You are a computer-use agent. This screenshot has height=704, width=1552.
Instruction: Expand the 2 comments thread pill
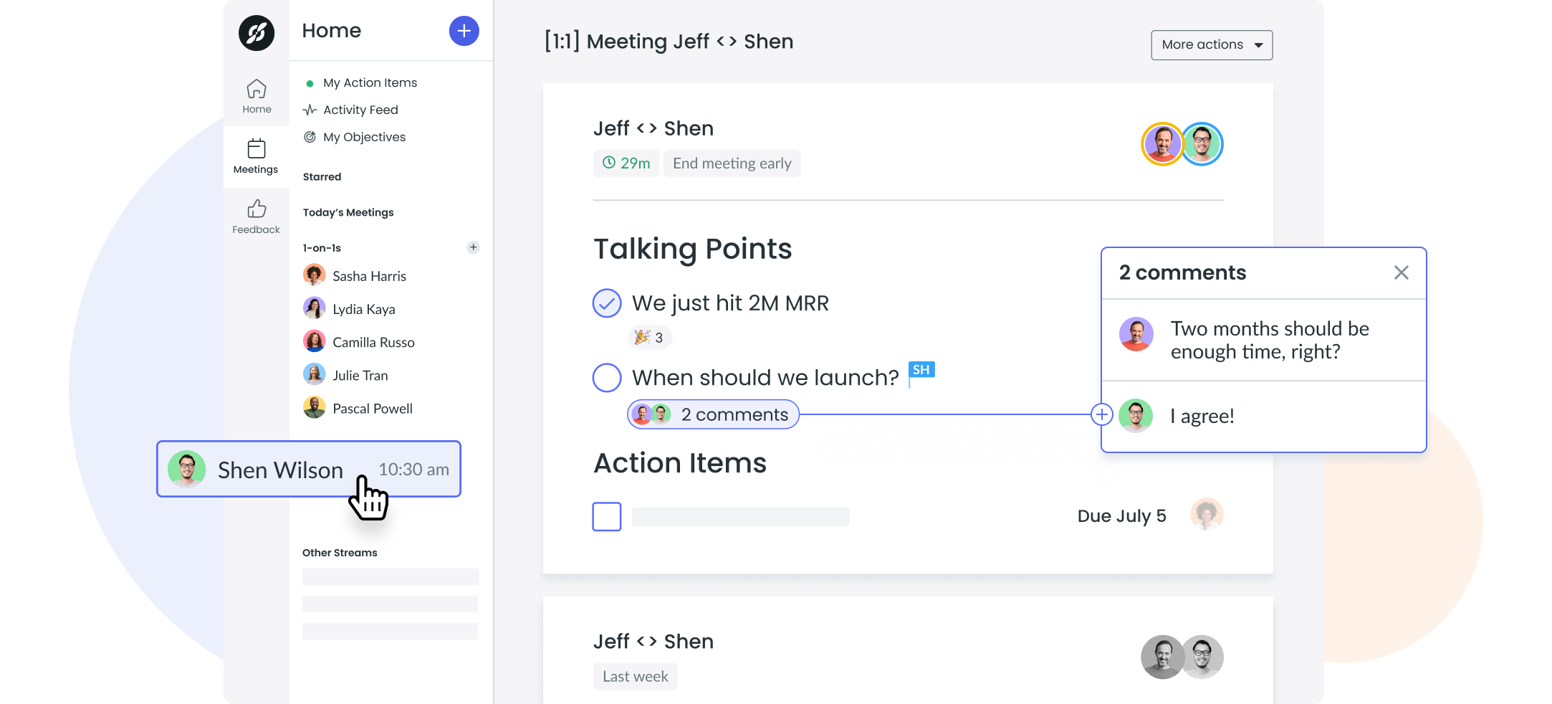tap(713, 414)
